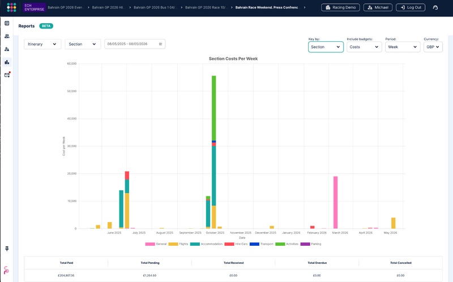Image resolution: width=453 pixels, height=282 pixels.
Task: Open the user management sidebar icon
Action: click(x=7, y=49)
